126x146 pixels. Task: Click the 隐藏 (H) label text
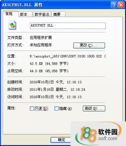(x=66, y=109)
